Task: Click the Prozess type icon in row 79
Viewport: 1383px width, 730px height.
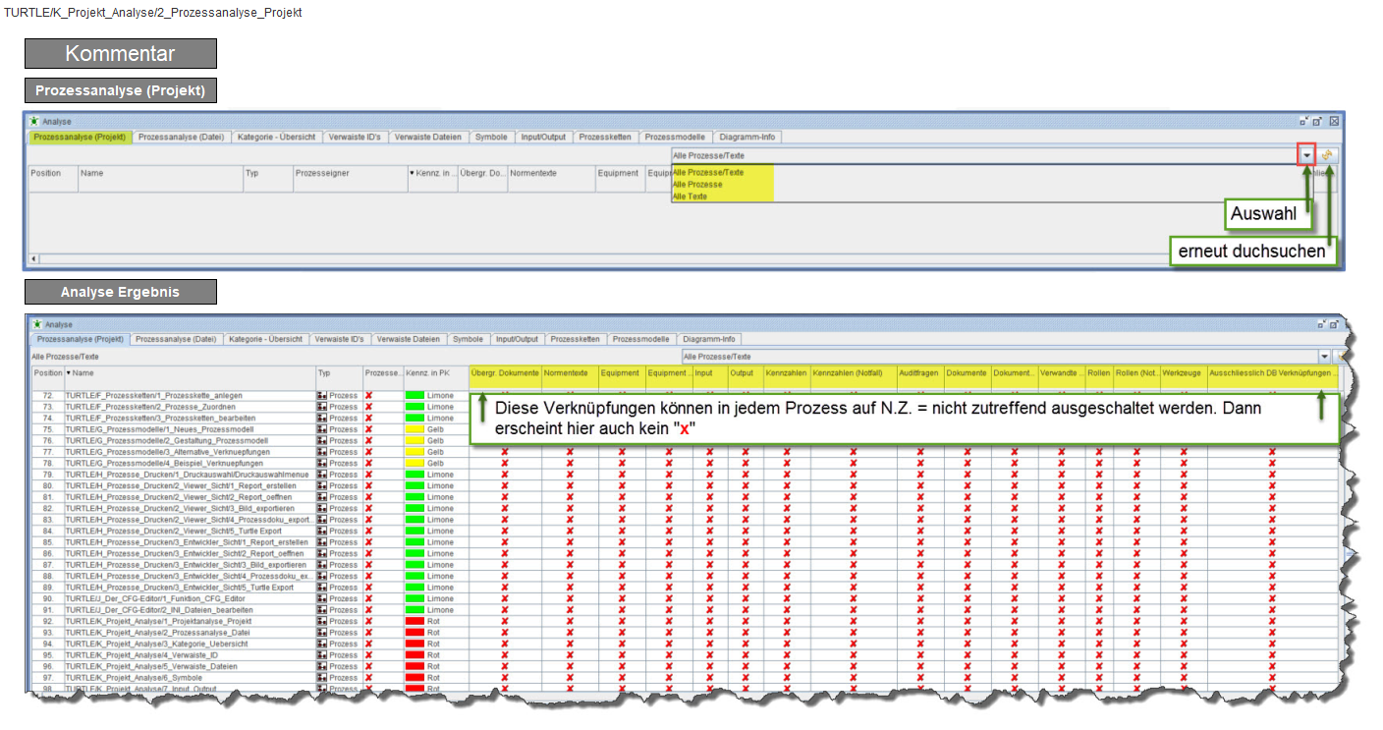Action: (x=322, y=475)
